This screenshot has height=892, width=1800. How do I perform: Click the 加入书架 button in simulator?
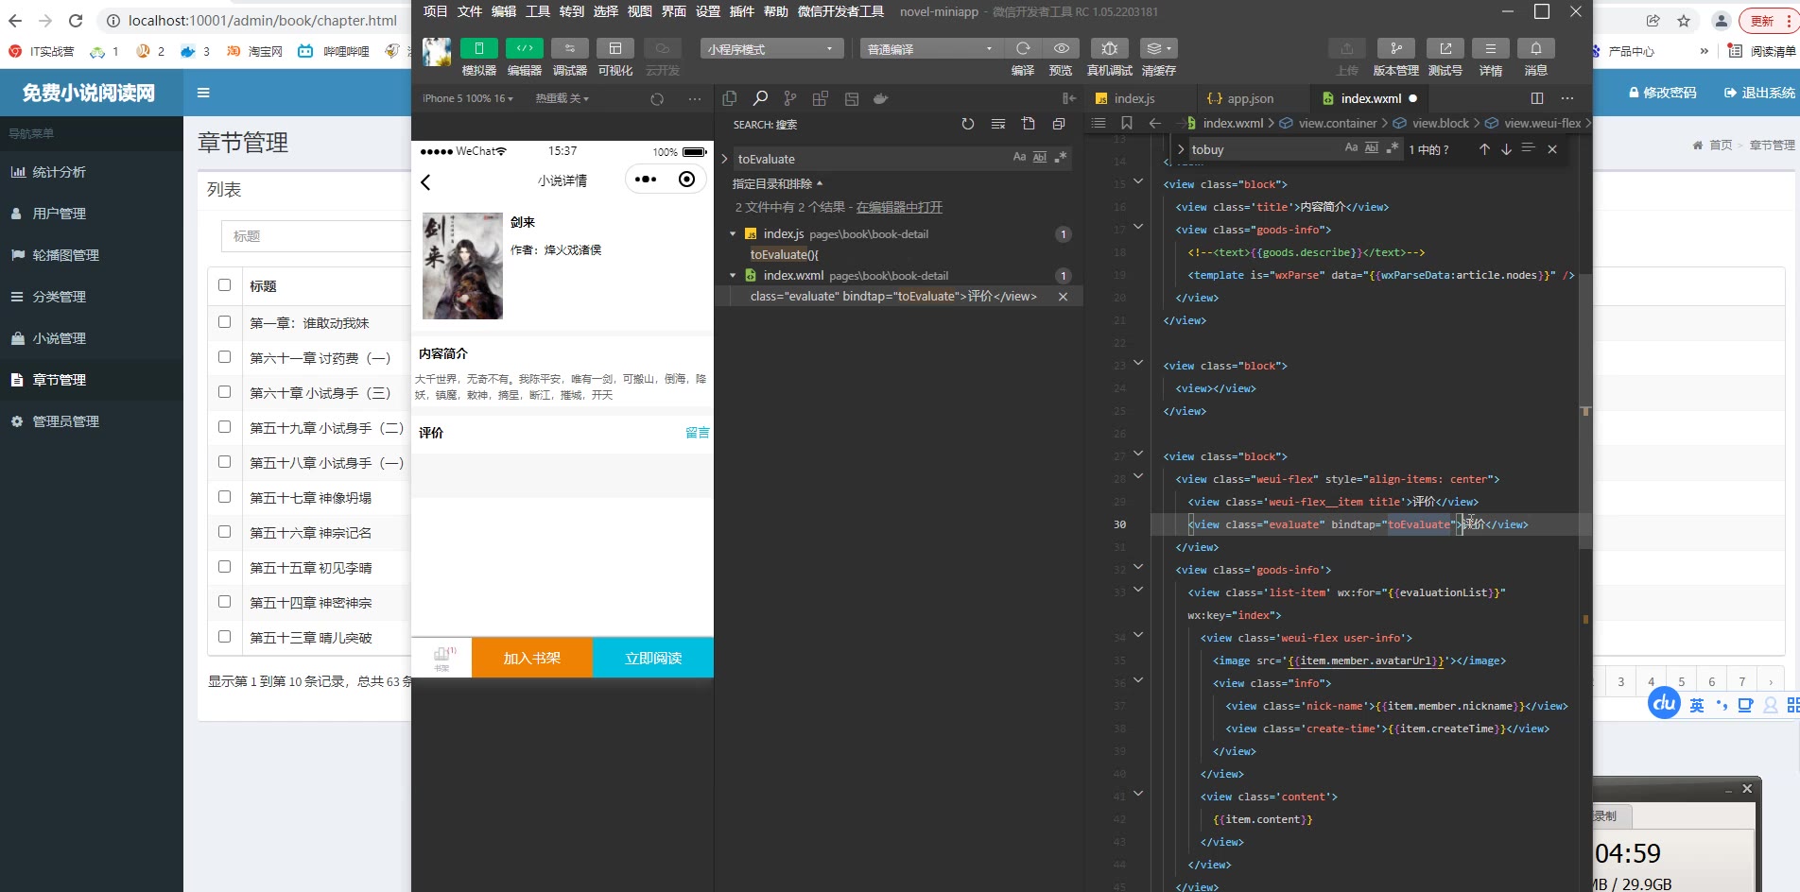pyautogui.click(x=531, y=658)
